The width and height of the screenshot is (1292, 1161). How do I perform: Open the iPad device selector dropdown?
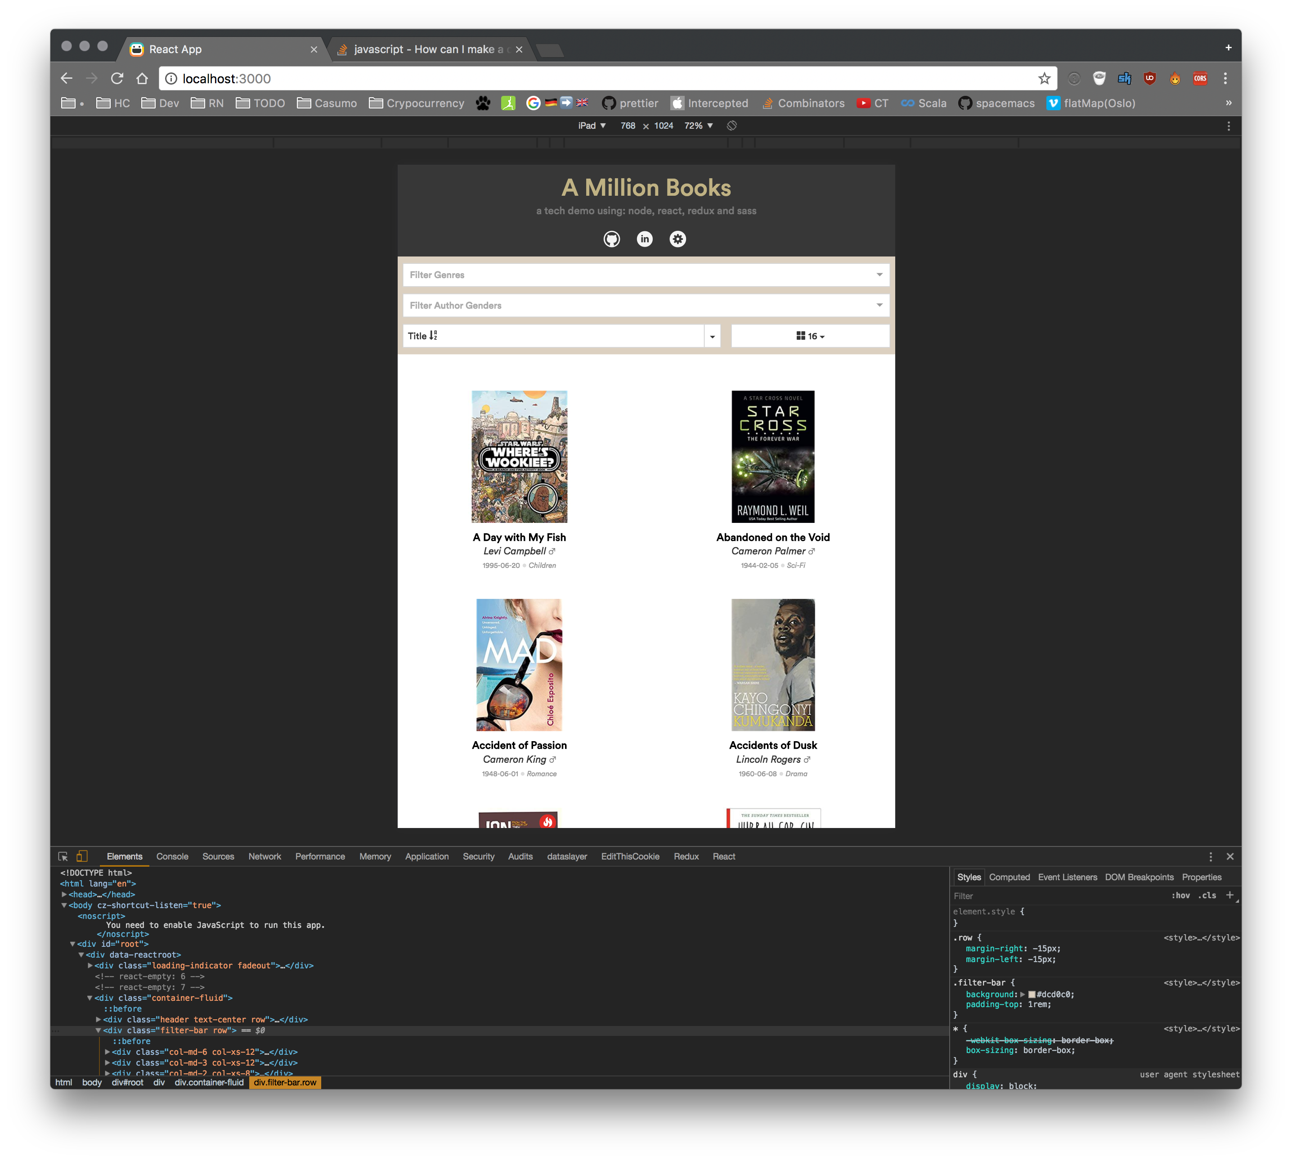tap(592, 126)
